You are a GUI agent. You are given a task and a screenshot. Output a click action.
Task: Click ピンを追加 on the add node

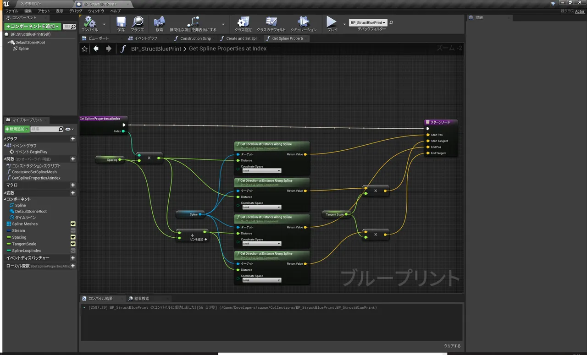coord(199,239)
